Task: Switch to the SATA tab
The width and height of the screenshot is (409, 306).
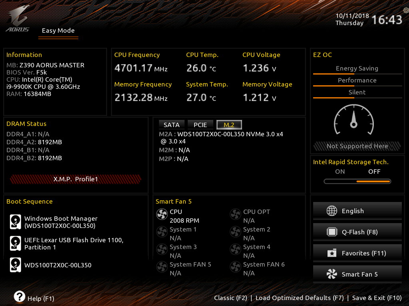Action: click(x=172, y=125)
